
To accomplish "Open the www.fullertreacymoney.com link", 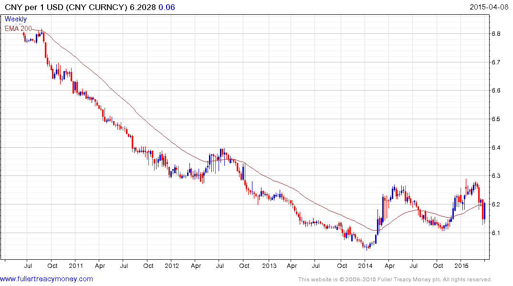I will [x=46, y=279].
